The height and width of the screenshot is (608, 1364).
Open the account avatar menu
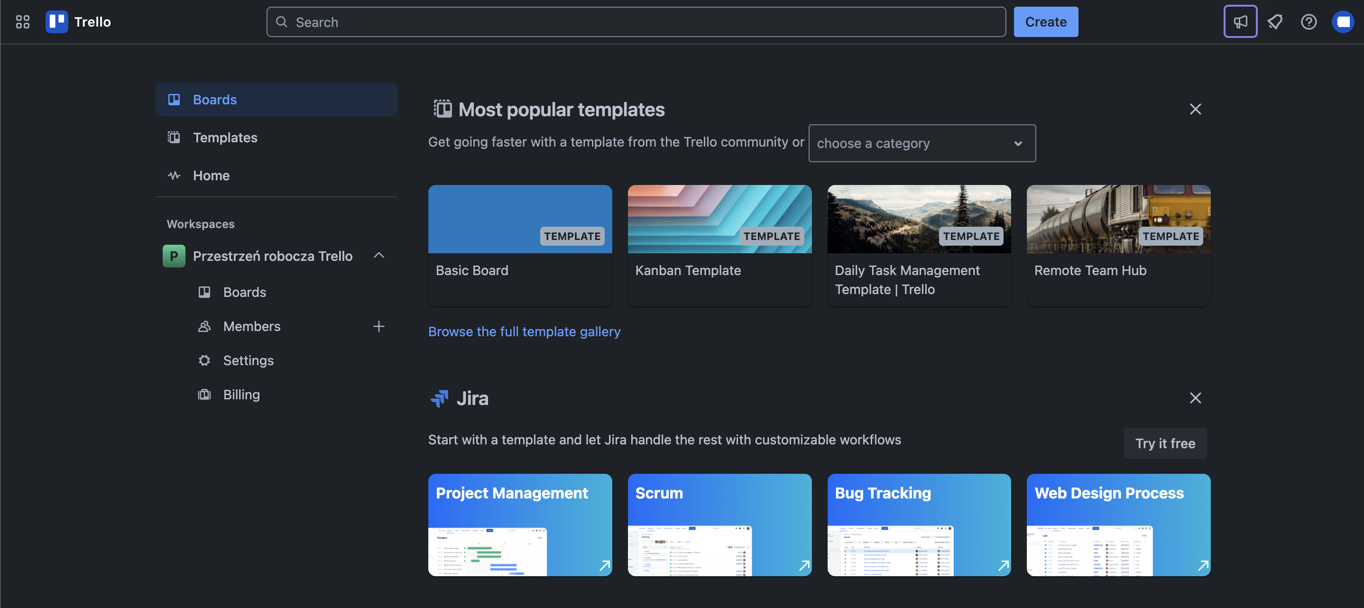point(1343,22)
